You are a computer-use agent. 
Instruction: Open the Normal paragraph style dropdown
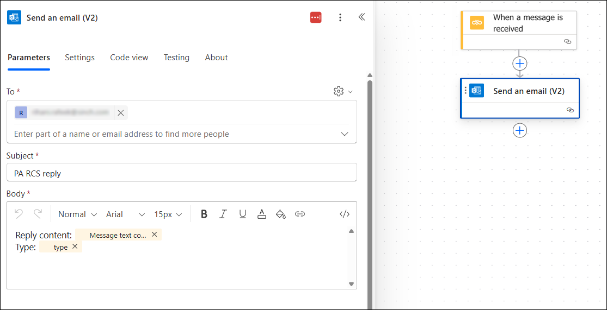pyautogui.click(x=77, y=214)
